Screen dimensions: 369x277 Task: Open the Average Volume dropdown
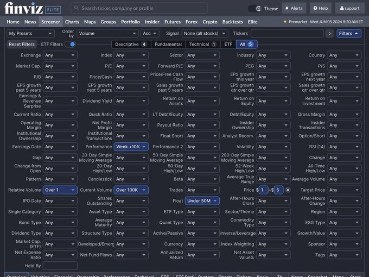344,179
